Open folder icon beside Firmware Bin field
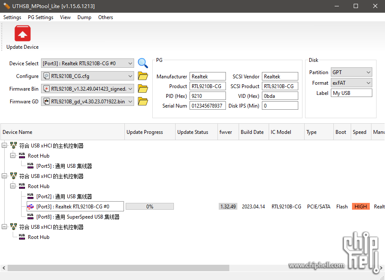This screenshot has width=385, height=280. click(x=143, y=89)
